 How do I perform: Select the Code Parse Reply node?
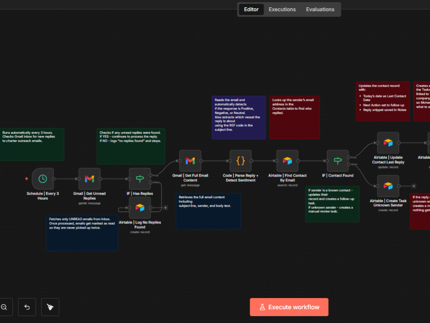pos(240,161)
